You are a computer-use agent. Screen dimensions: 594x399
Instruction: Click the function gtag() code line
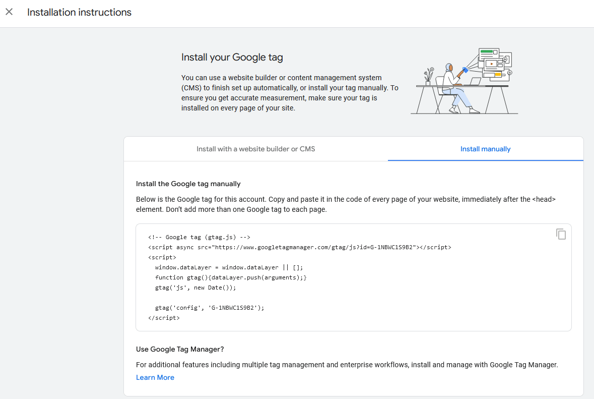[230, 277]
